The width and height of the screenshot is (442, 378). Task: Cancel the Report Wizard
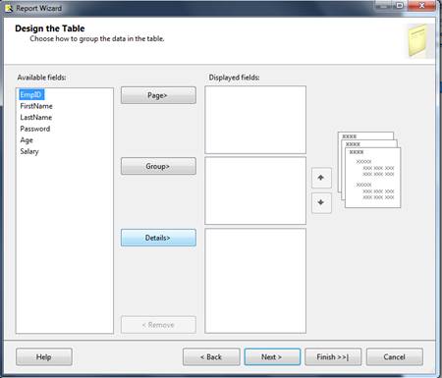(x=395, y=356)
